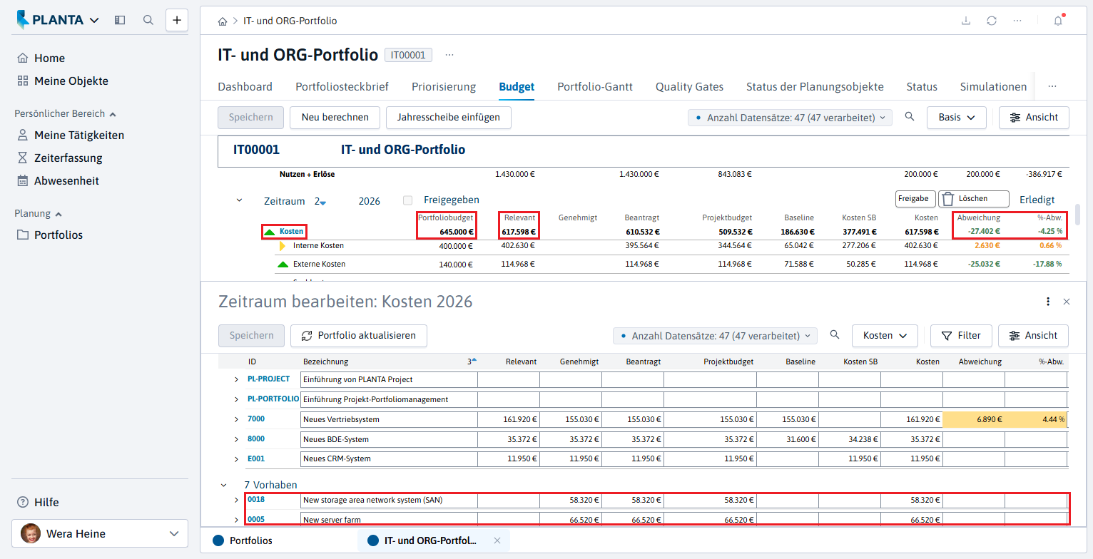Screen dimensions: 1093x559
Task: Open the PL-PROJECT link
Action: 268,379
